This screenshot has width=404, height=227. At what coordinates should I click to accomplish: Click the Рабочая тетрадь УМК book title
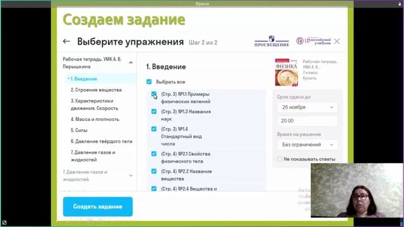[319, 64]
